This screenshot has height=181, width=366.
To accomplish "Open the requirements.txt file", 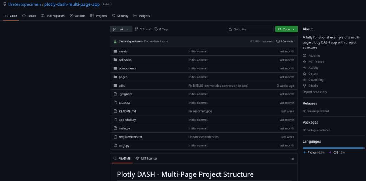I will [130, 137].
